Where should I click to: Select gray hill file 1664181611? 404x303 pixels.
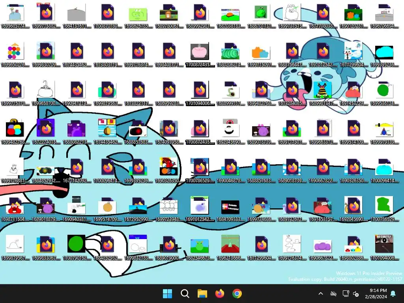pyautogui.click(x=77, y=16)
